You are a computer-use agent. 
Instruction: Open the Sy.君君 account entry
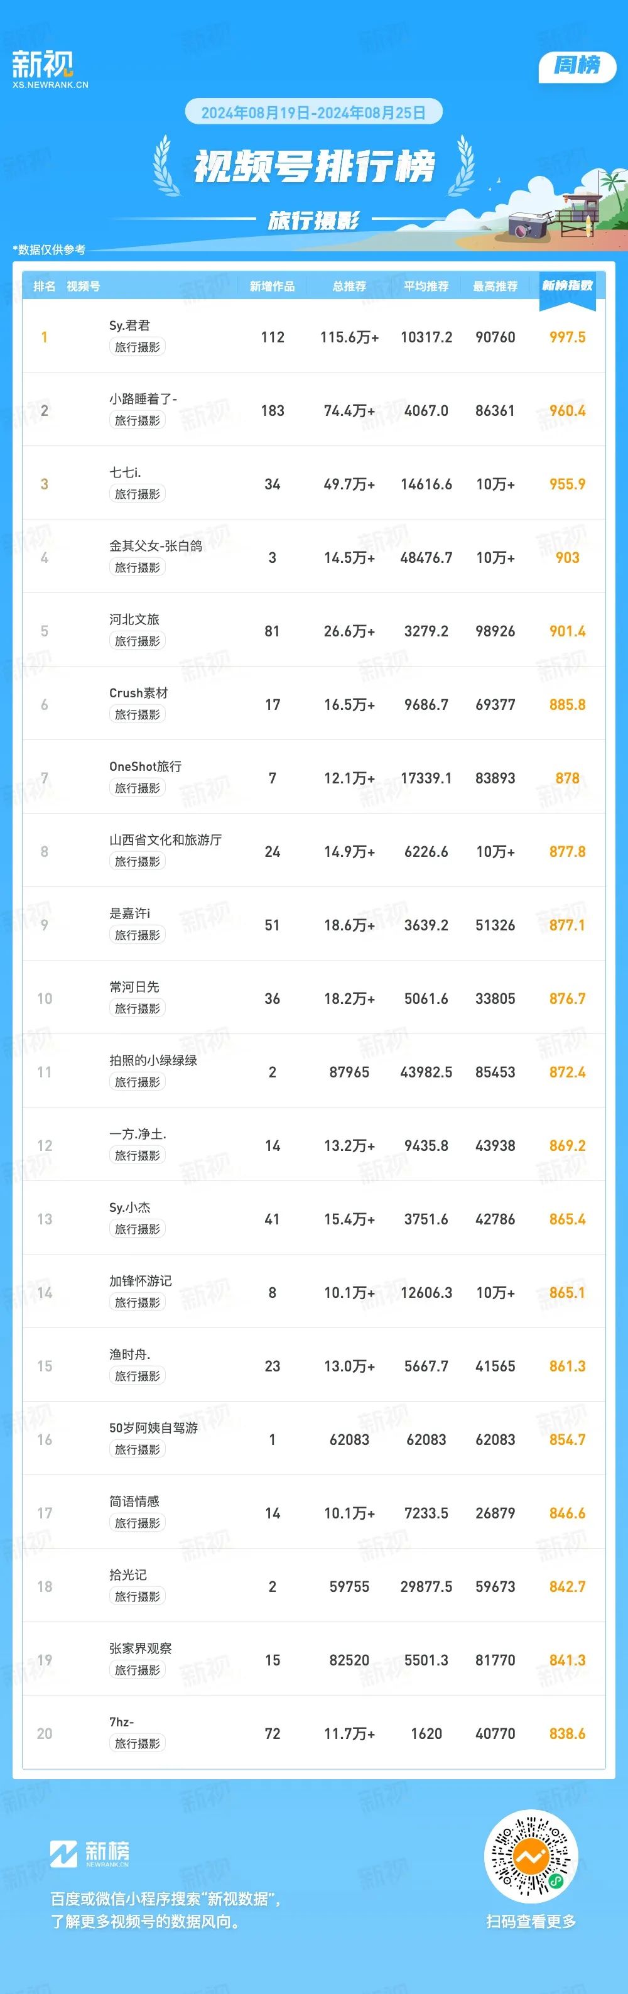point(130,325)
